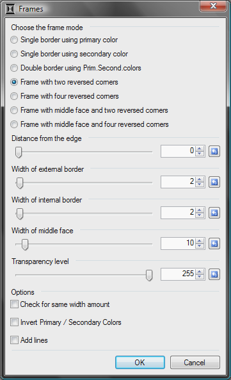The image size is (231, 380).
Task: Increase Transparency level spinner arrow
Action: tap(200, 272)
